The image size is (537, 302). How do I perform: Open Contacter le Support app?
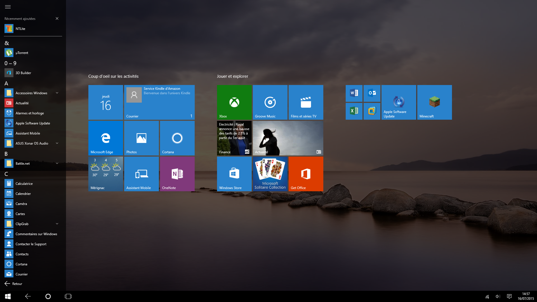pyautogui.click(x=33, y=244)
